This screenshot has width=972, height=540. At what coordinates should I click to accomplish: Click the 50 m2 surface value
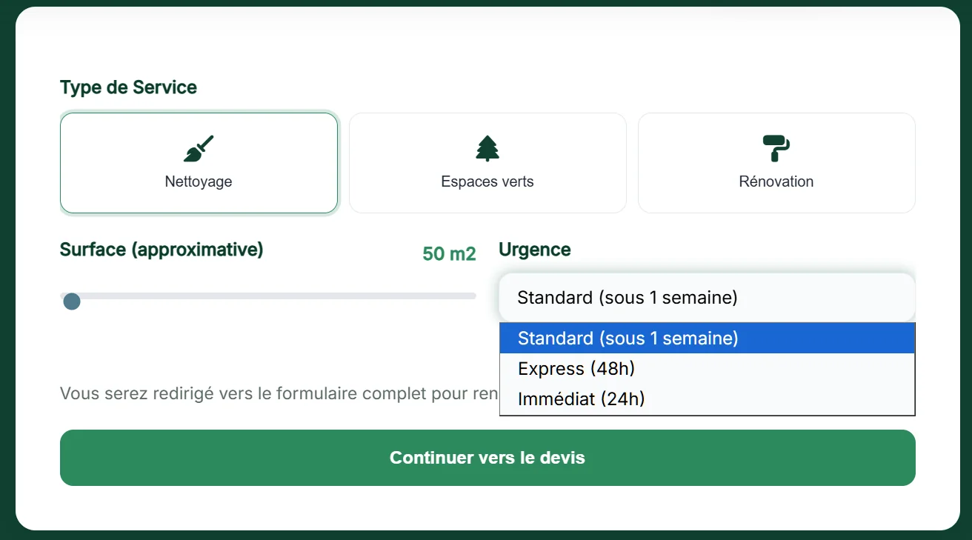pyautogui.click(x=449, y=254)
